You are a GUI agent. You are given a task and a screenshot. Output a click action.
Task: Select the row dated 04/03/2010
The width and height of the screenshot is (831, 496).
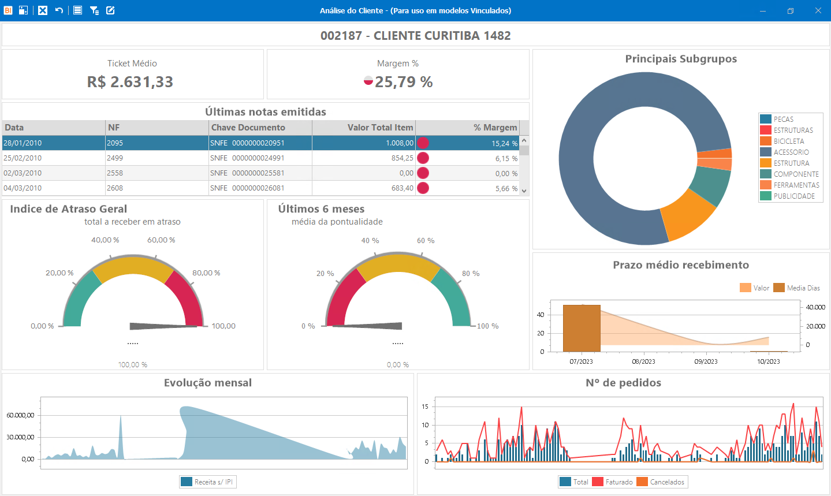261,188
